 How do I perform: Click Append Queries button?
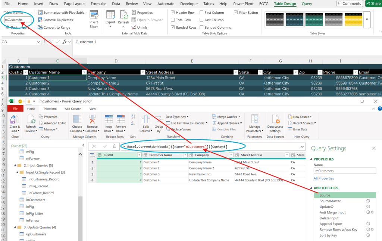coord(227,123)
